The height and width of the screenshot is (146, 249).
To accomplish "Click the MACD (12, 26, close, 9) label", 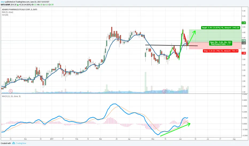I will [x=11, y=96].
